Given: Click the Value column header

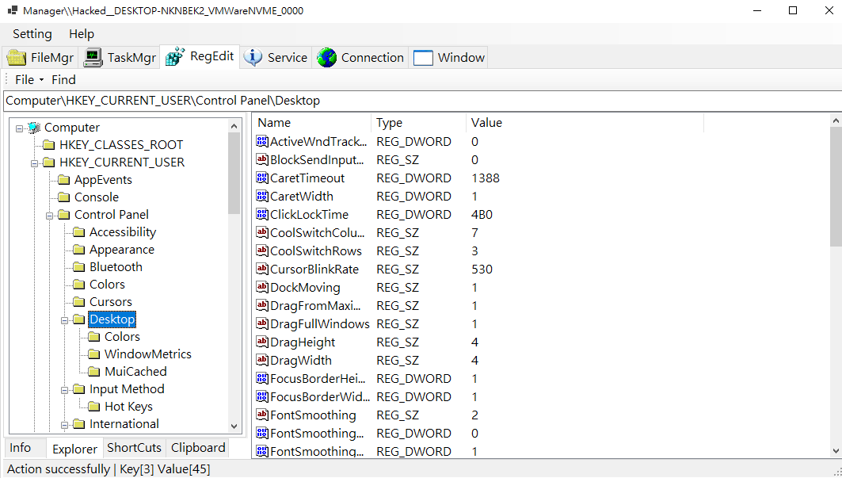Looking at the screenshot, I should 486,123.
